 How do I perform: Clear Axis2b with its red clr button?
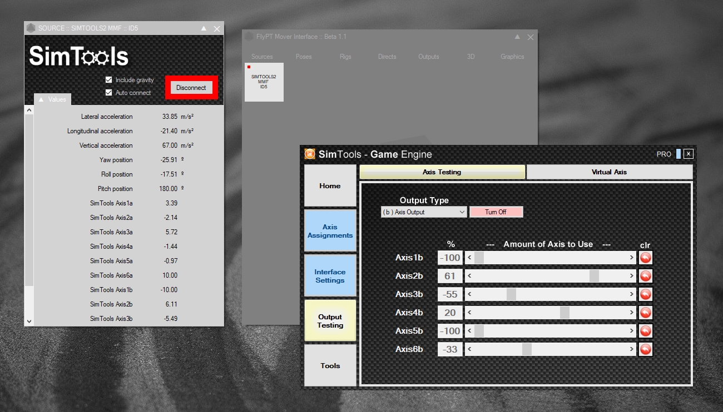pyautogui.click(x=645, y=276)
